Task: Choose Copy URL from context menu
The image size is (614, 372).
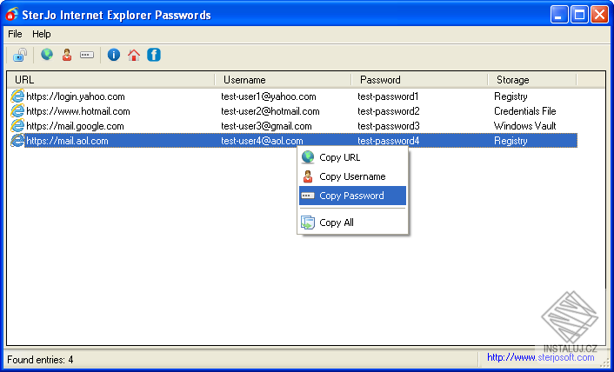Action: (352, 157)
